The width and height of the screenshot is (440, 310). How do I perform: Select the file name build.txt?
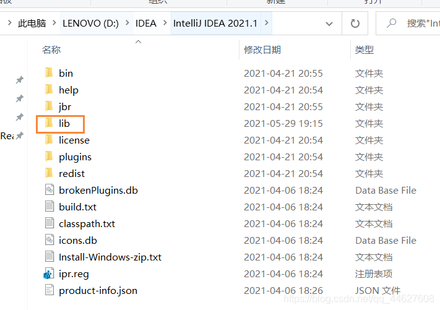tap(77, 207)
